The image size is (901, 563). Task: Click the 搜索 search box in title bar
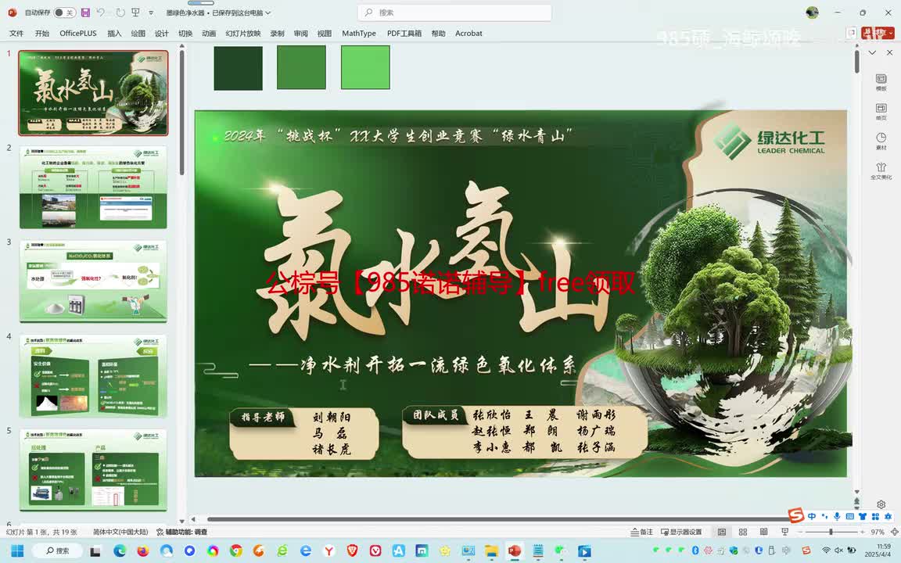tap(454, 12)
